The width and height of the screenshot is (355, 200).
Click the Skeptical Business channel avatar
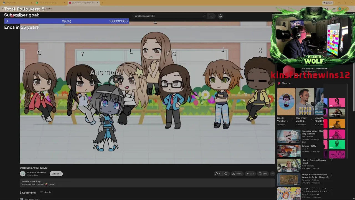(x=22, y=174)
